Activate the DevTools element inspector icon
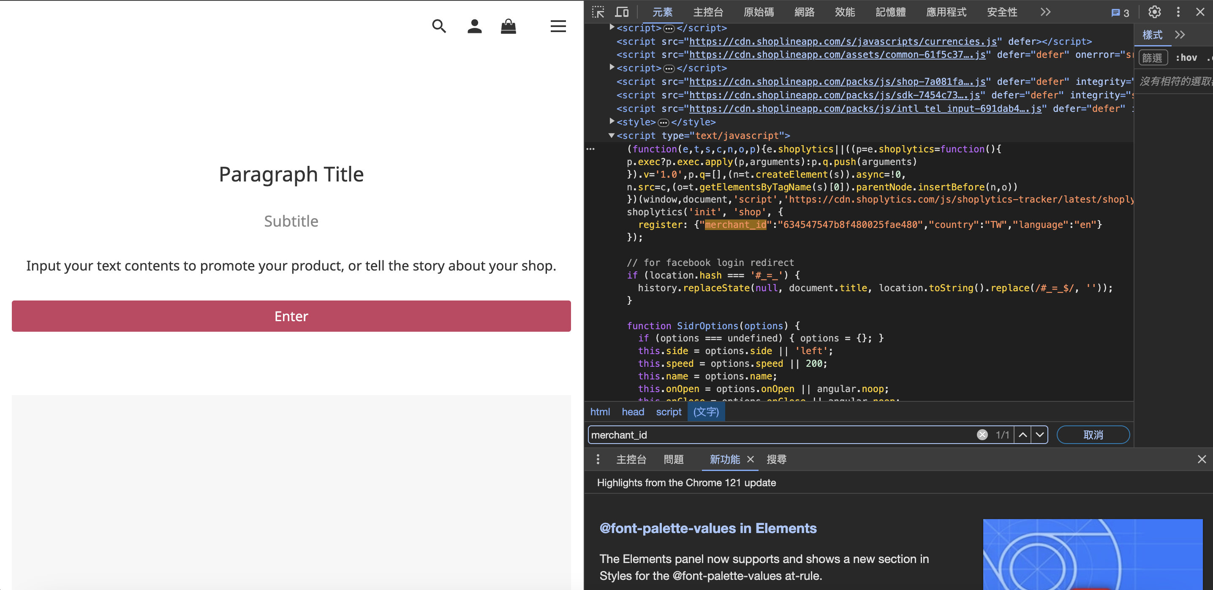1213x590 pixels. [x=598, y=12]
